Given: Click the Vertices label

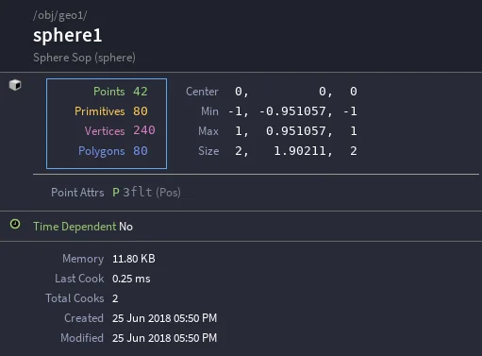Looking at the screenshot, I should point(105,131).
